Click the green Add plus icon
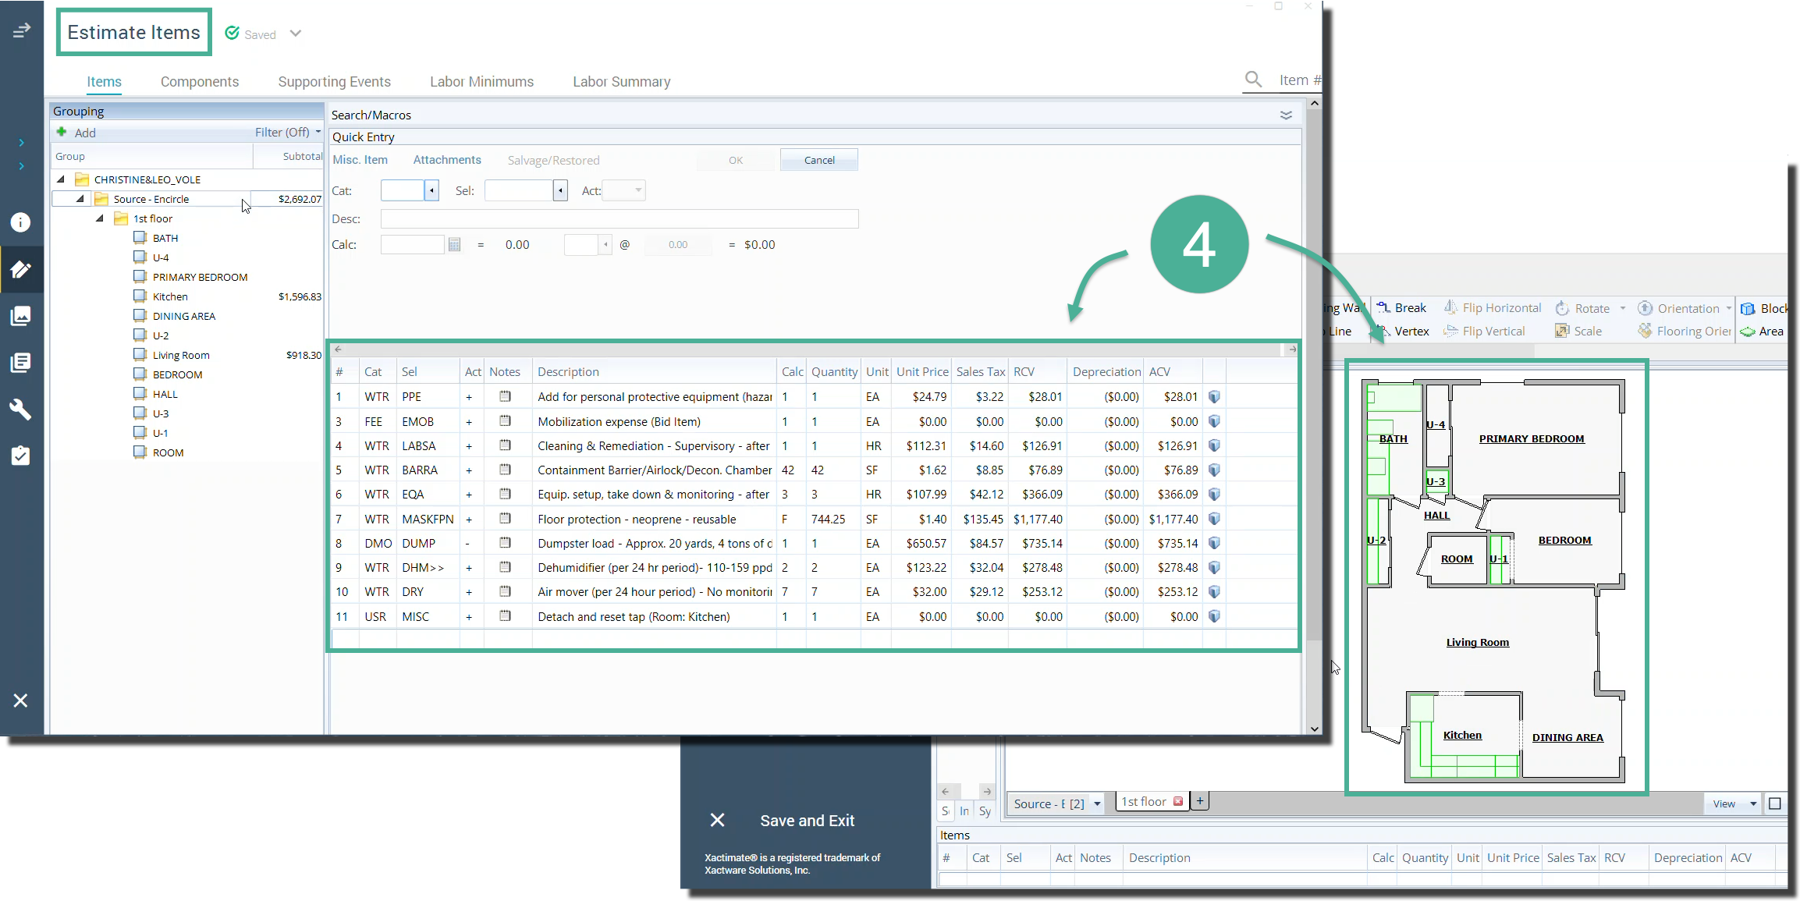This screenshot has height=901, width=1800. (62, 132)
